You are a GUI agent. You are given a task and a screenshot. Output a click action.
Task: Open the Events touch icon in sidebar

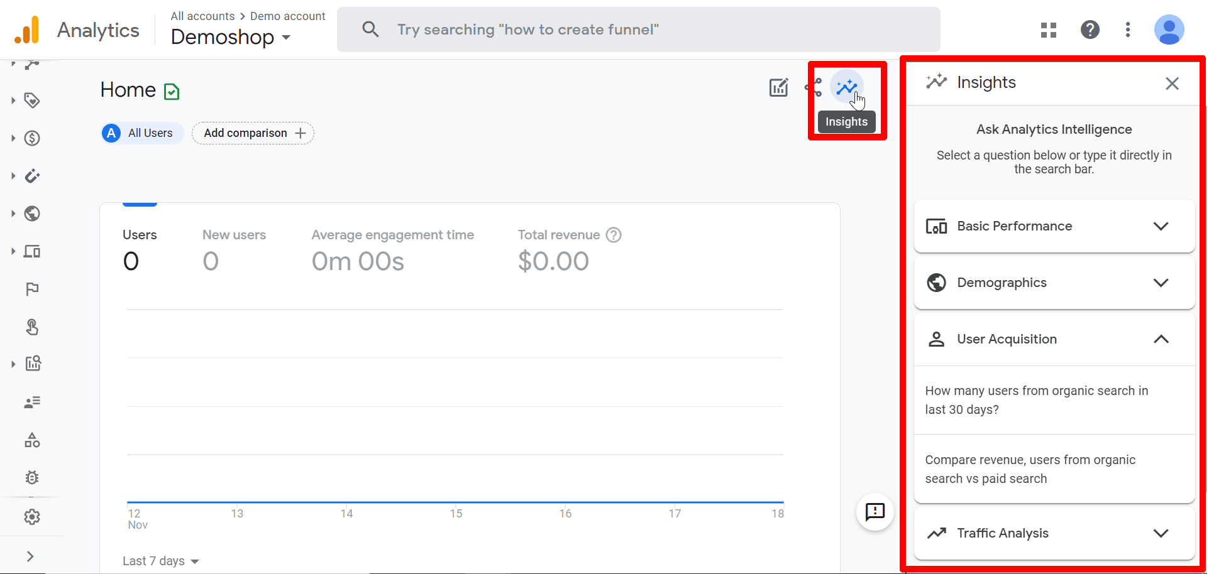pos(32,327)
